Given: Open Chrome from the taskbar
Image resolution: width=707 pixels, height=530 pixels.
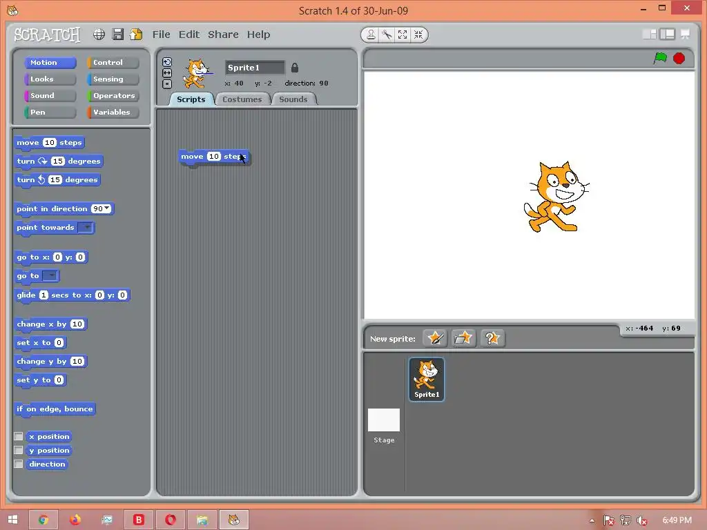Looking at the screenshot, I should coord(43,520).
